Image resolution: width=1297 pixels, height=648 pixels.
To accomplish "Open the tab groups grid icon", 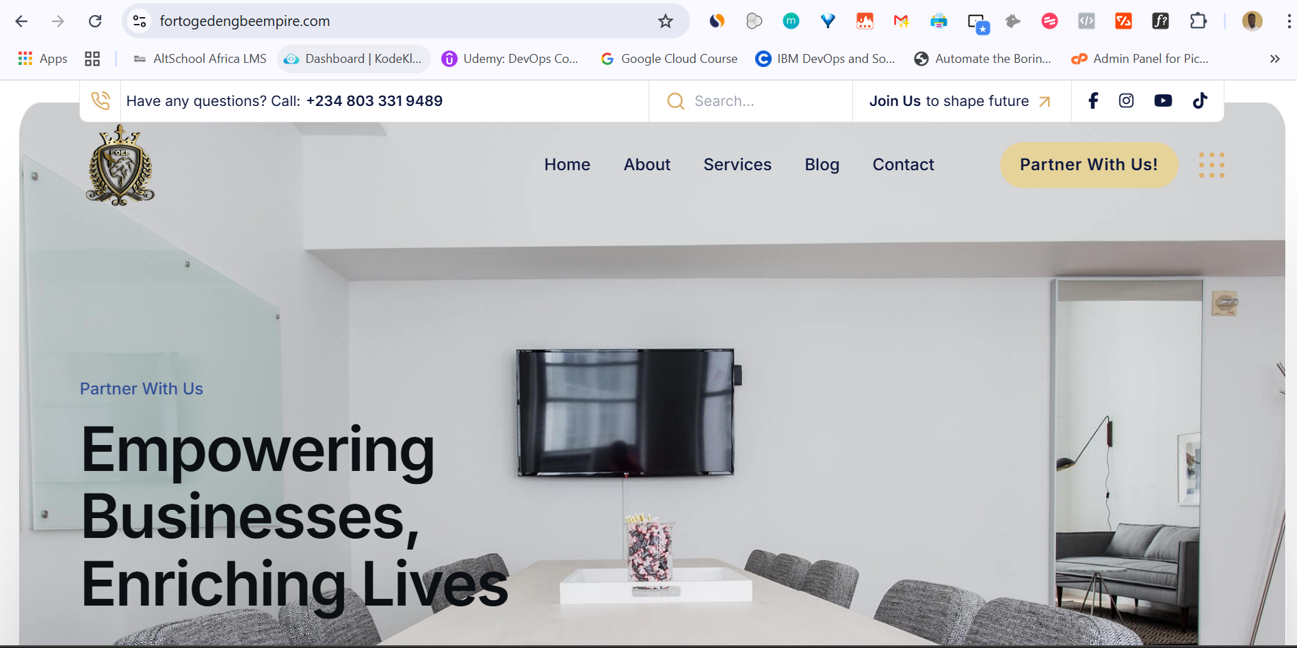I will point(92,59).
